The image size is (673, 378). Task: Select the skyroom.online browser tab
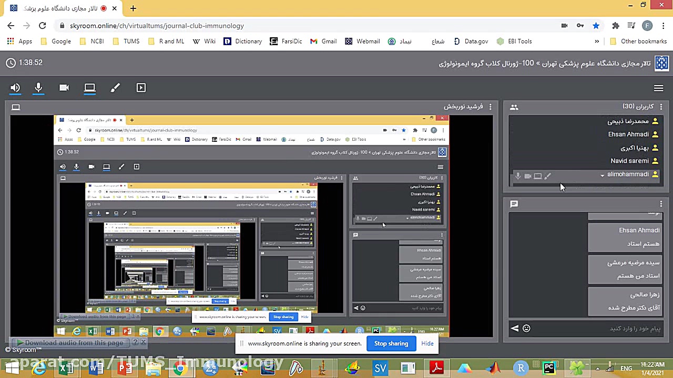(63, 8)
